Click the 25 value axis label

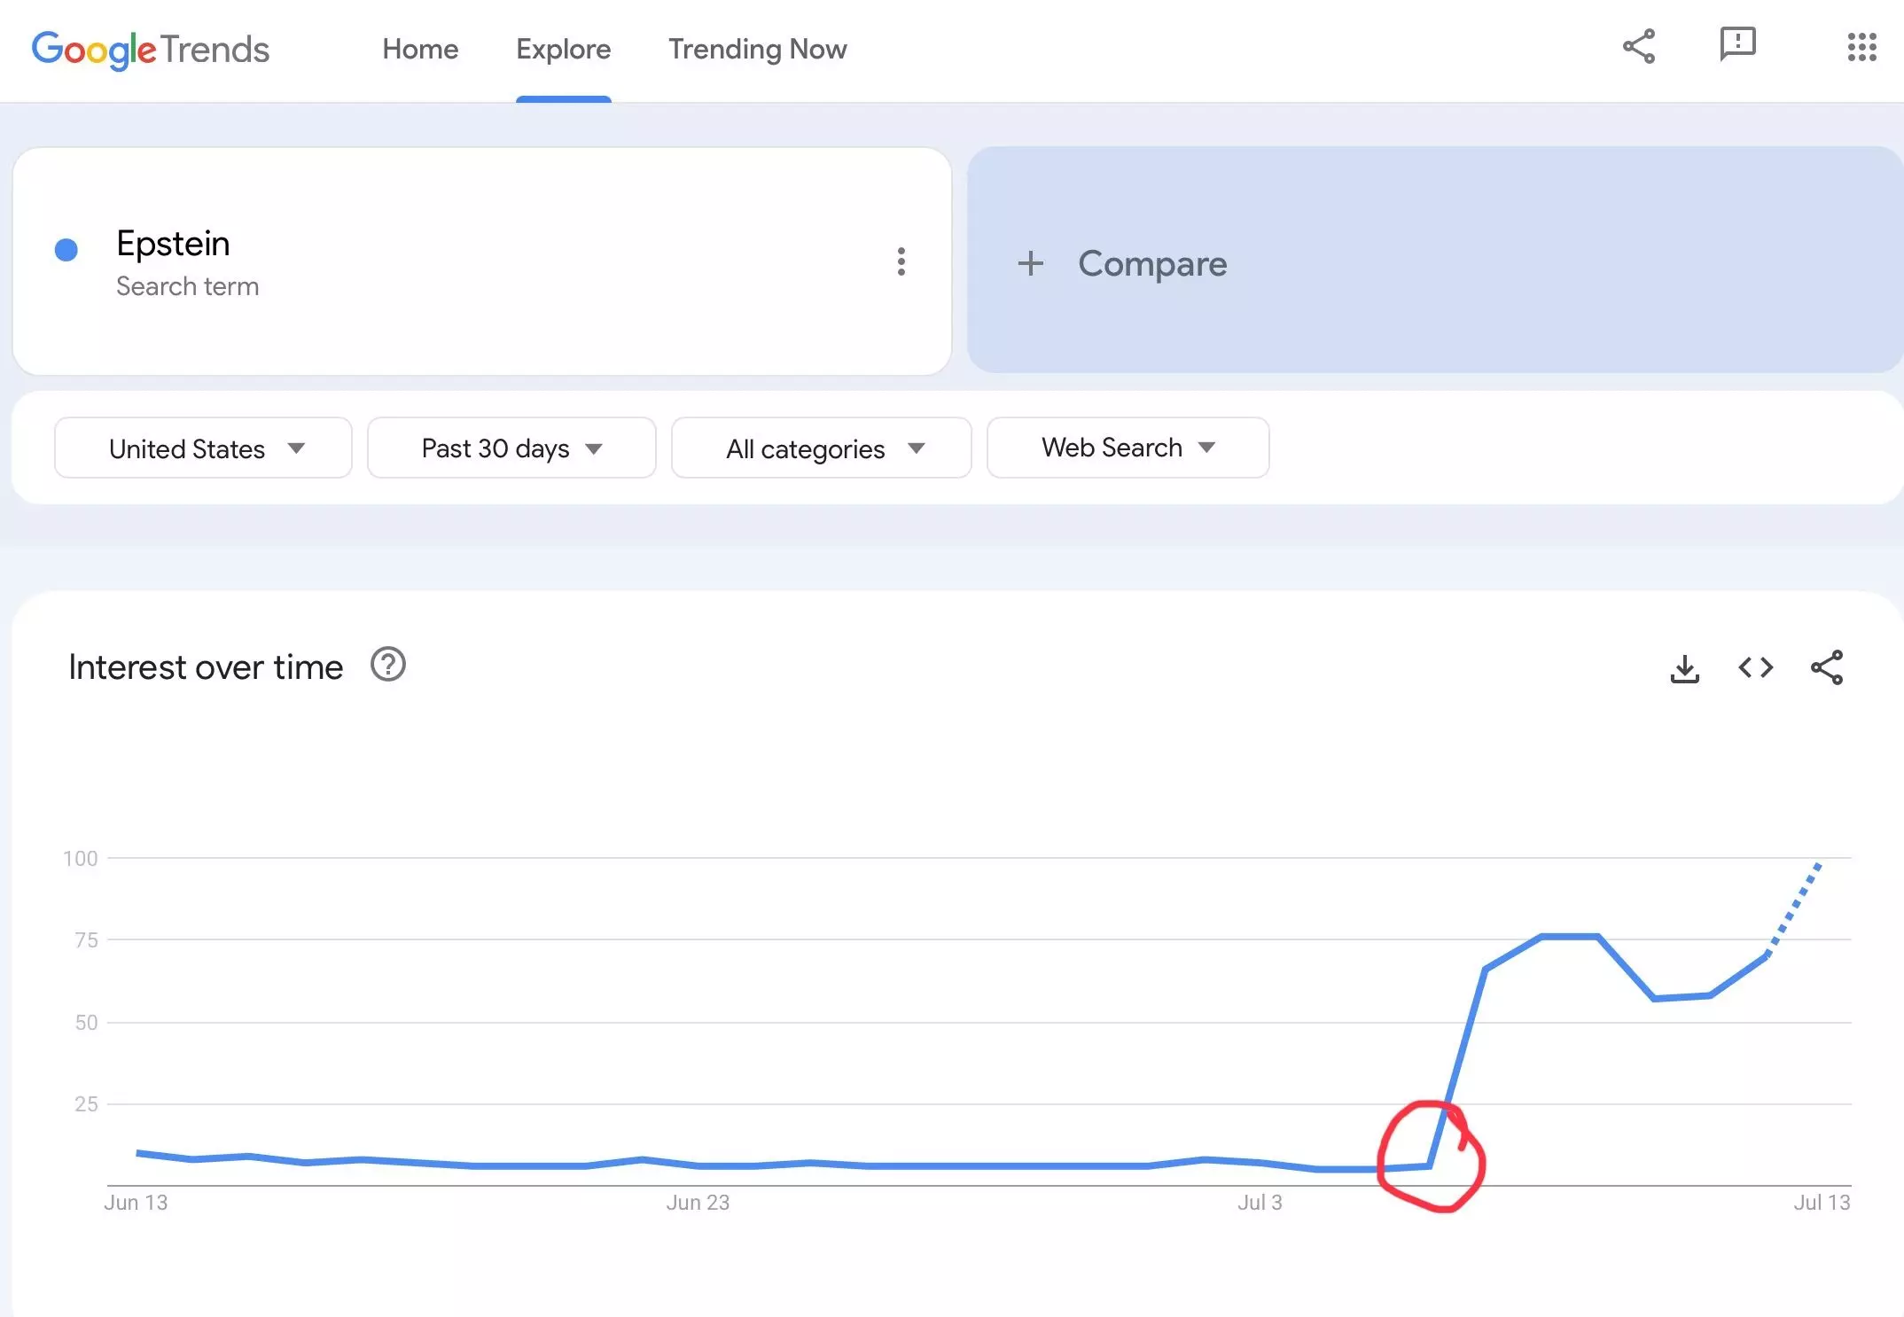pyautogui.click(x=86, y=1103)
